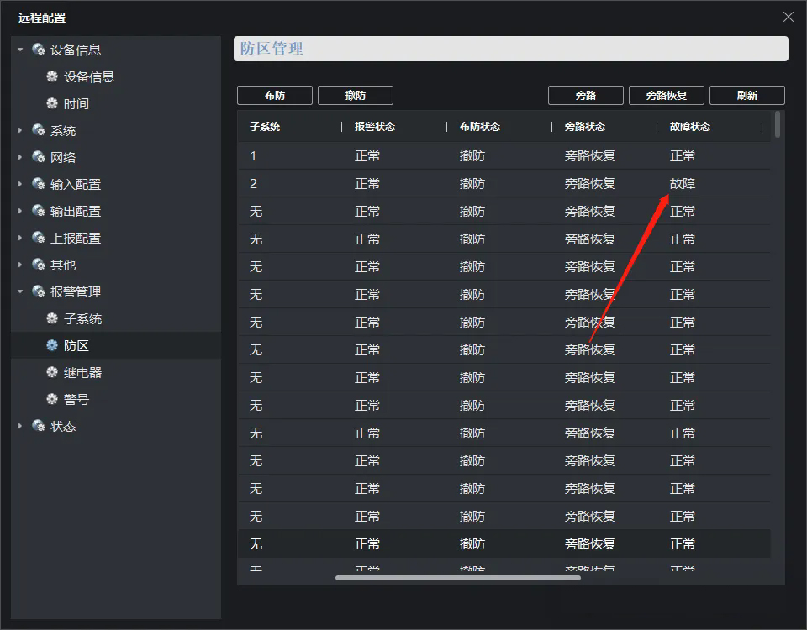Collapse the 报警管理 tree node arrow
Screen dimensions: 807x630
click(20, 291)
